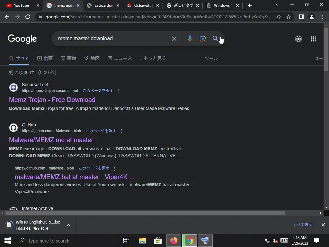Open File Explorer from taskbar
This screenshot has width=329, height=247.
tap(142, 241)
